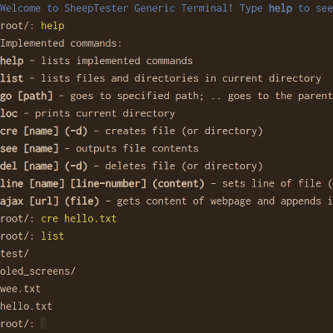Click the 'ajax [url] (file)' help line
This screenshot has width=333, height=333.
[166, 201]
